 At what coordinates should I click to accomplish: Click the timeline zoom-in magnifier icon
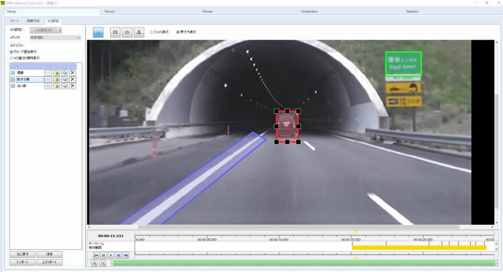tap(96, 264)
